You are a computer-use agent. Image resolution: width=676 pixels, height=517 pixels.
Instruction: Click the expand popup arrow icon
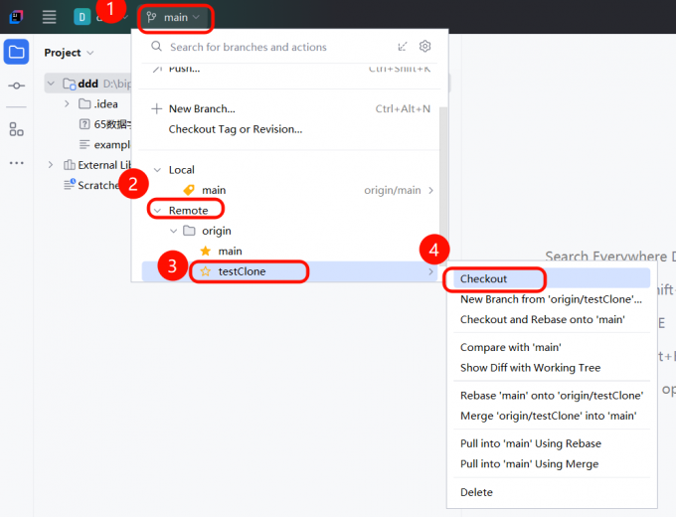tap(403, 47)
